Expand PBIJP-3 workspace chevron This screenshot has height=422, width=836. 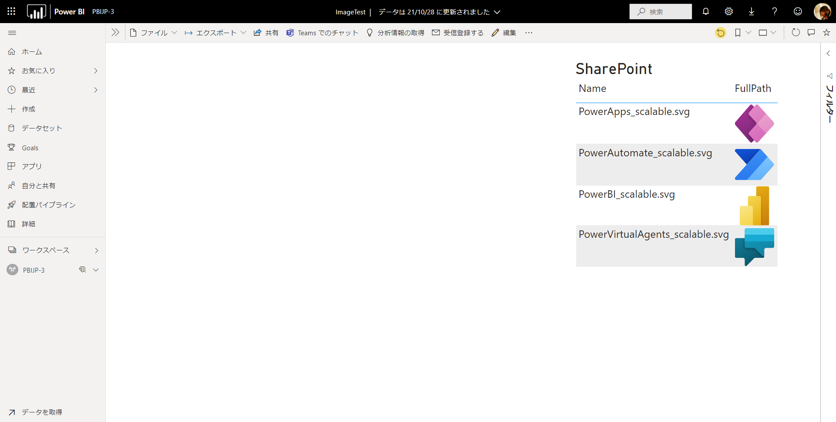(96, 270)
